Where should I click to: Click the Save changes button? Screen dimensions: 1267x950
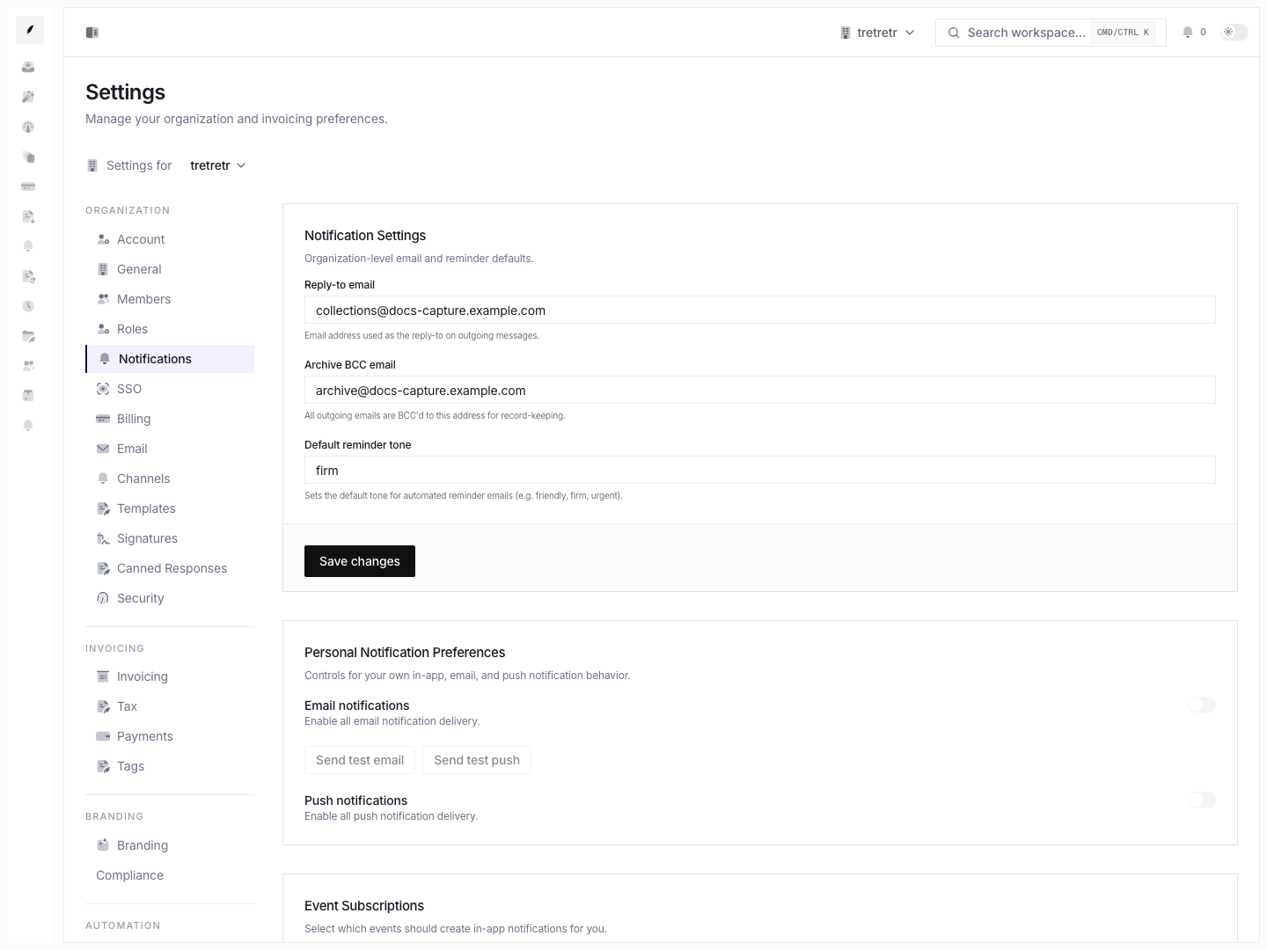pyautogui.click(x=360, y=561)
